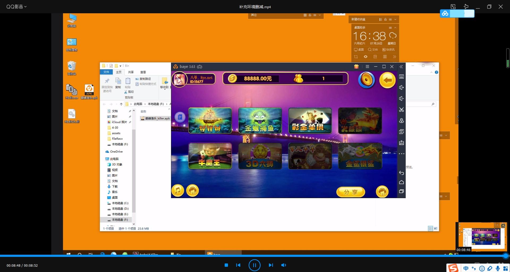
Task: Open the QQ影音 main menu dropdown
Action: click(x=16, y=7)
